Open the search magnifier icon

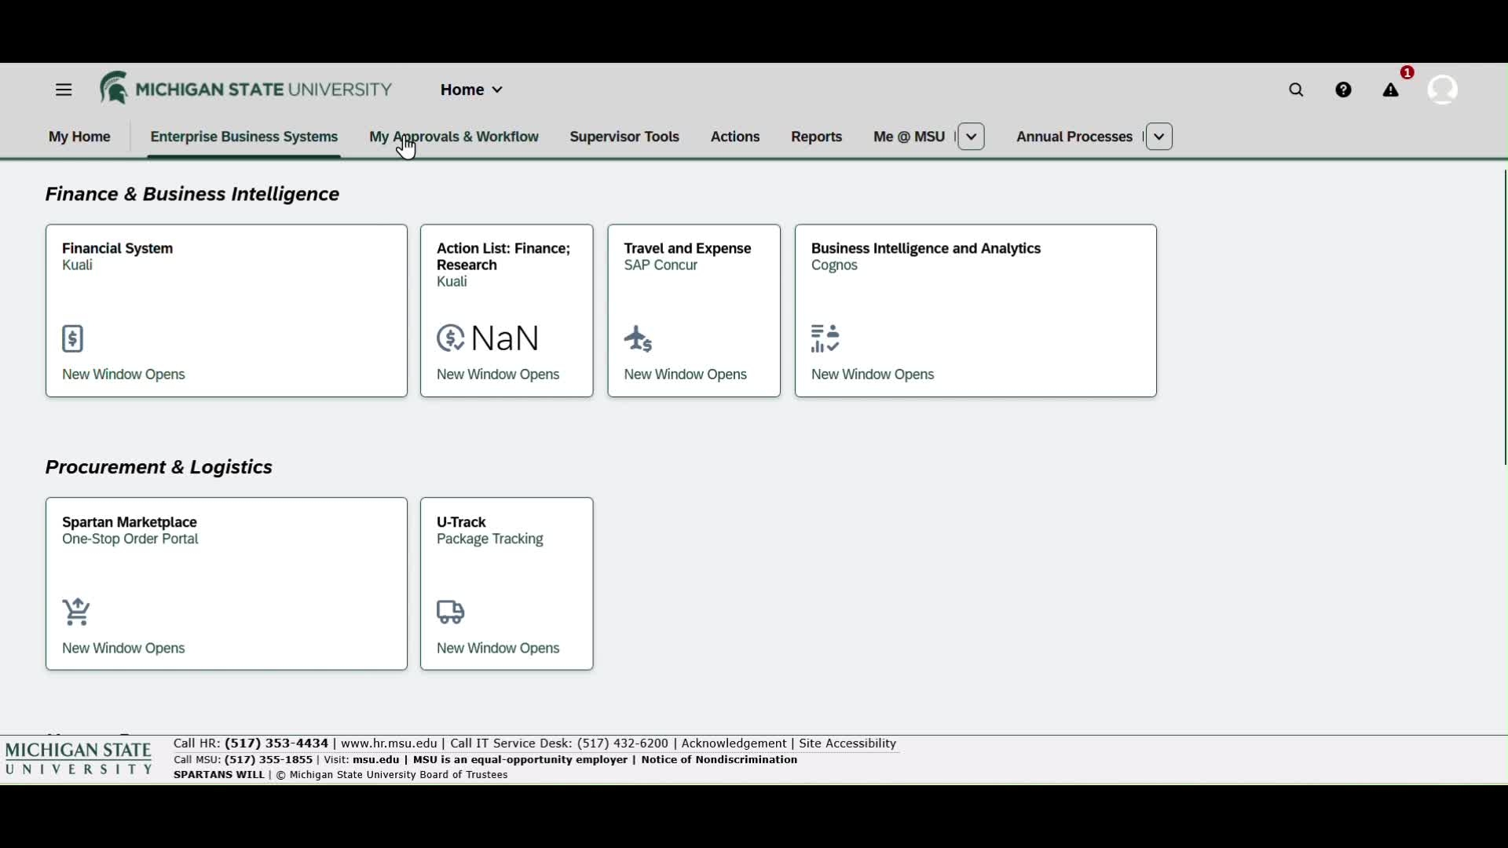point(1297,91)
